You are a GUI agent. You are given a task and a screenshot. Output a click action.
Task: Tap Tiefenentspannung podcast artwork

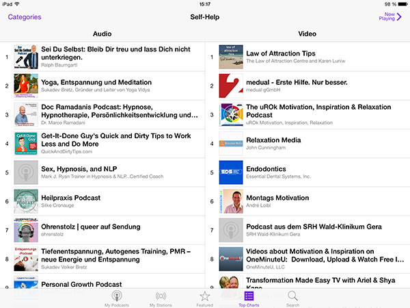pos(26,259)
